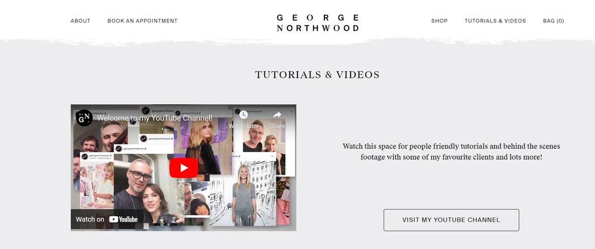Click the Share arrow icon on video
The image size is (595, 249).
[277, 115]
